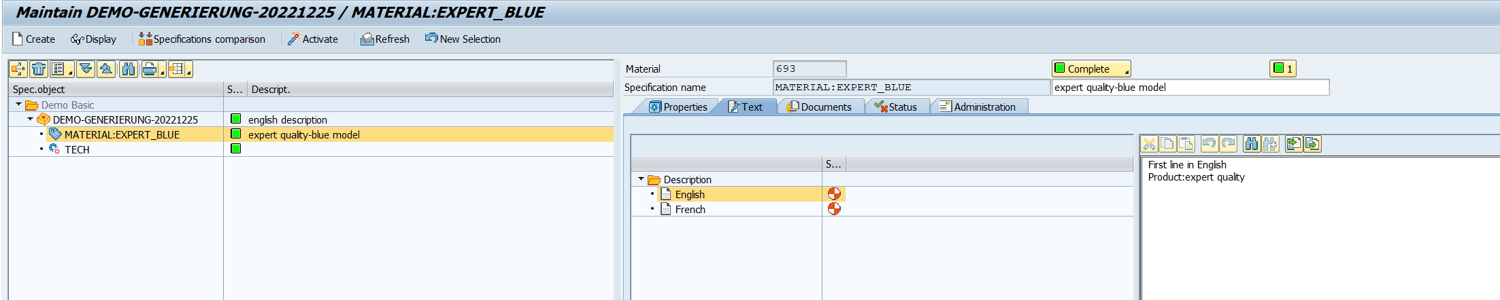Click the expand all nodes icon

pos(85,69)
